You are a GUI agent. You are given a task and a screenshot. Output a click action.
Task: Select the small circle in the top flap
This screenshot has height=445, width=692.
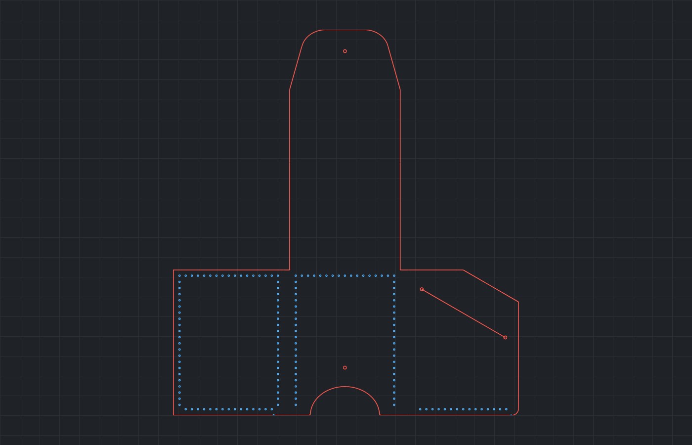pos(345,51)
